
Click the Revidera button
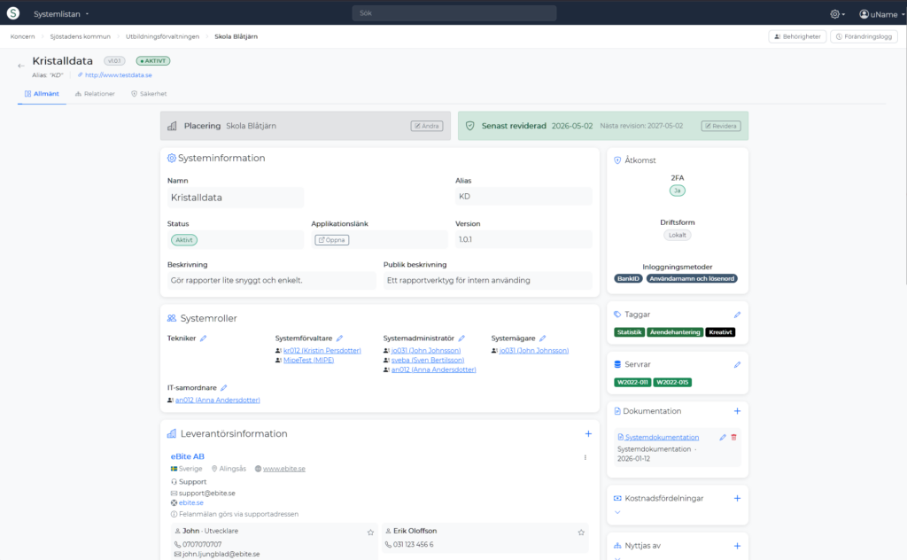[x=721, y=126]
